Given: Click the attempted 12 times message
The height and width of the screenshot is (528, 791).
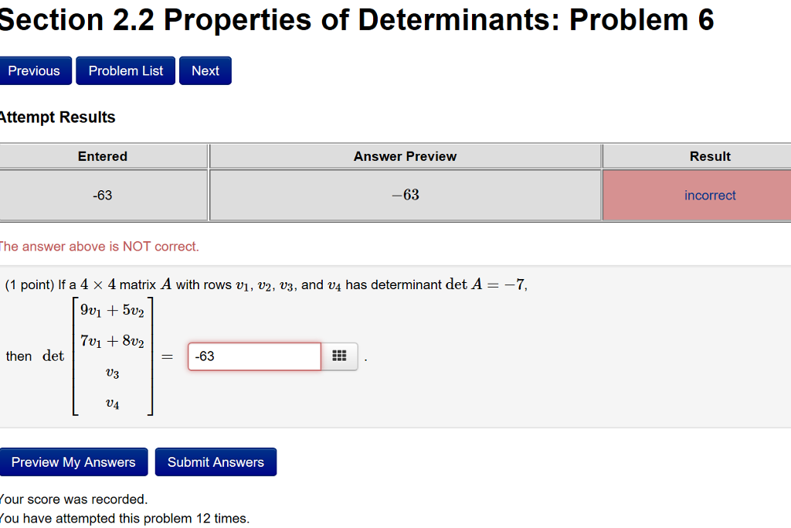Looking at the screenshot, I should point(124,518).
